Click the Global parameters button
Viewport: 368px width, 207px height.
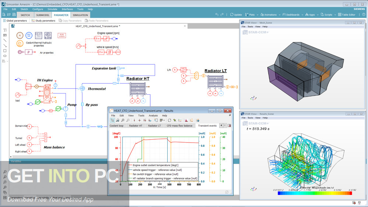[x=15, y=21]
